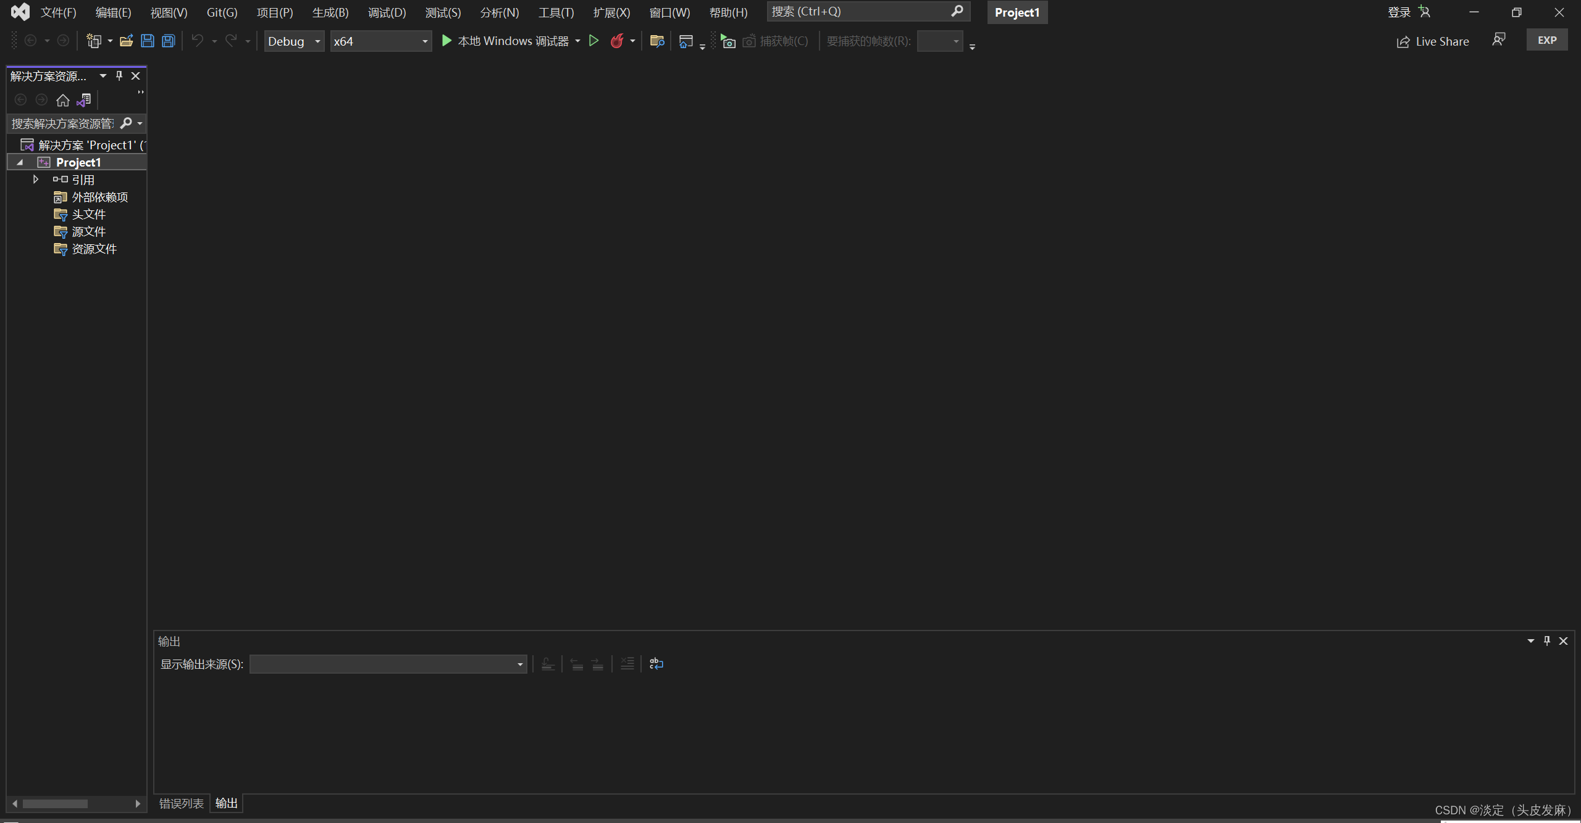Click the Hot Reload flame icon
The height and width of the screenshot is (823, 1581).
616,41
